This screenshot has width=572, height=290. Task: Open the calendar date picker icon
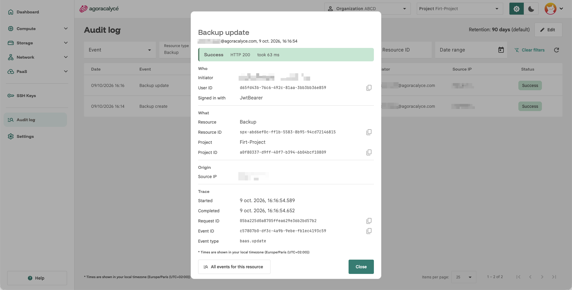(x=501, y=50)
